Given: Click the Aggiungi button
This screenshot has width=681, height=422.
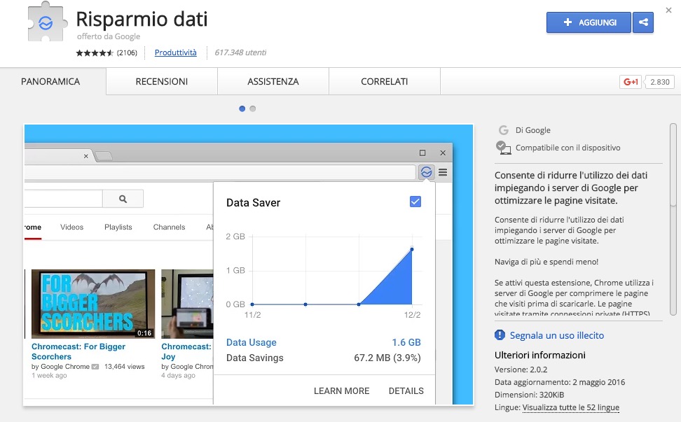Looking at the screenshot, I should click(x=589, y=22).
